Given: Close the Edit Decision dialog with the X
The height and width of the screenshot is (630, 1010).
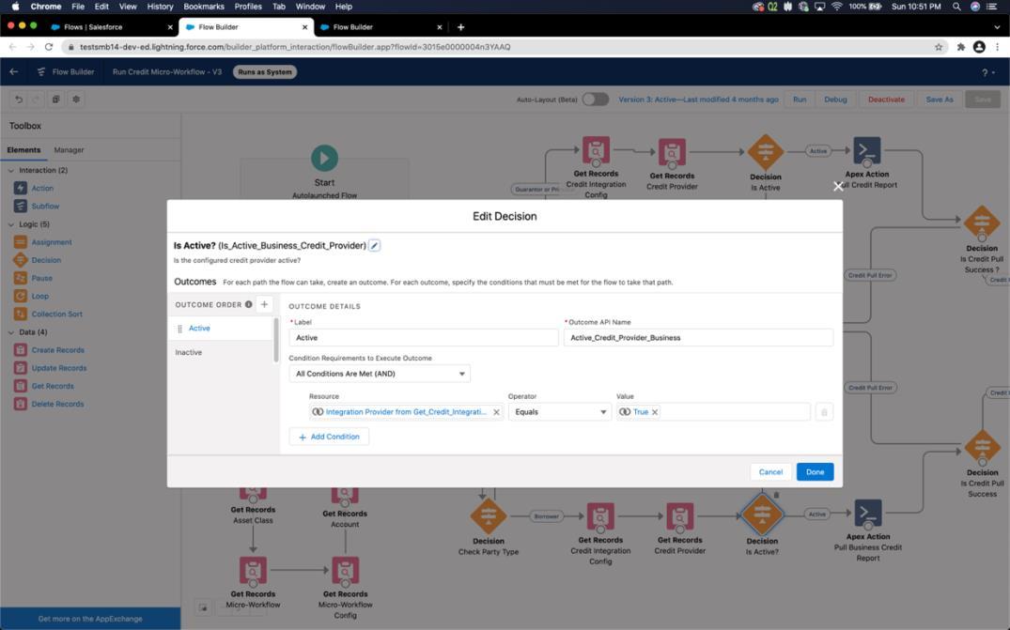Looking at the screenshot, I should [x=838, y=186].
